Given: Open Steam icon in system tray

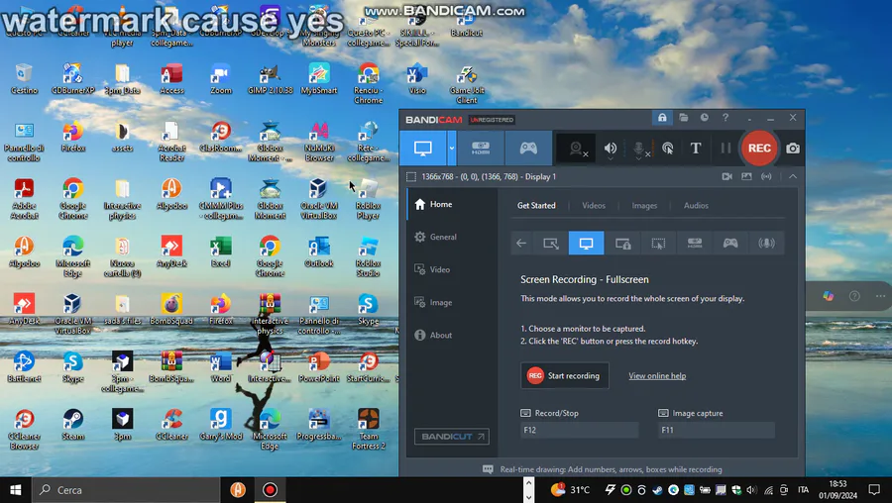Looking at the screenshot, I should (x=657, y=490).
